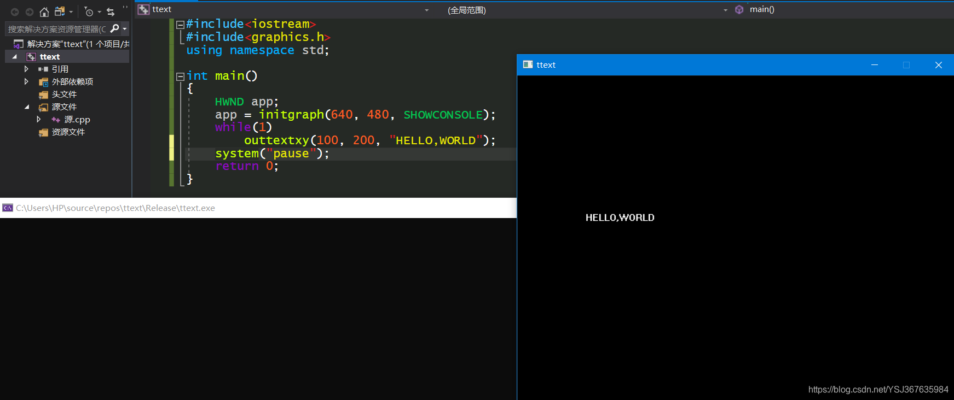Click on the system("pause") code line
The height and width of the screenshot is (400, 954).
point(273,154)
